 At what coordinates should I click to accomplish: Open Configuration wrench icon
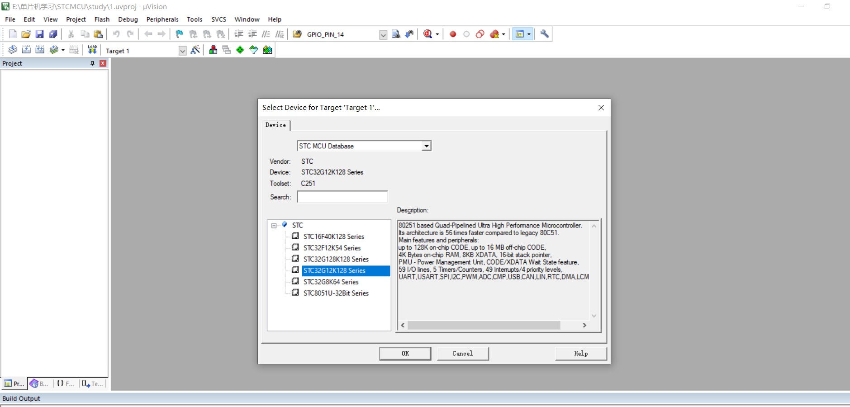point(545,34)
